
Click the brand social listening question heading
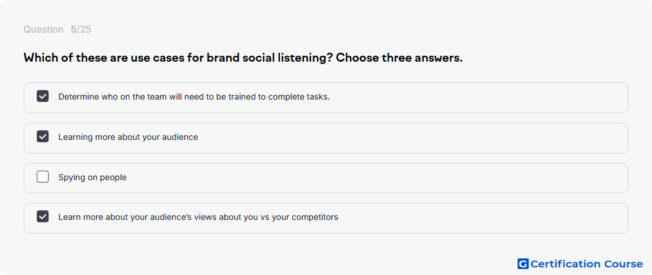coord(243,58)
